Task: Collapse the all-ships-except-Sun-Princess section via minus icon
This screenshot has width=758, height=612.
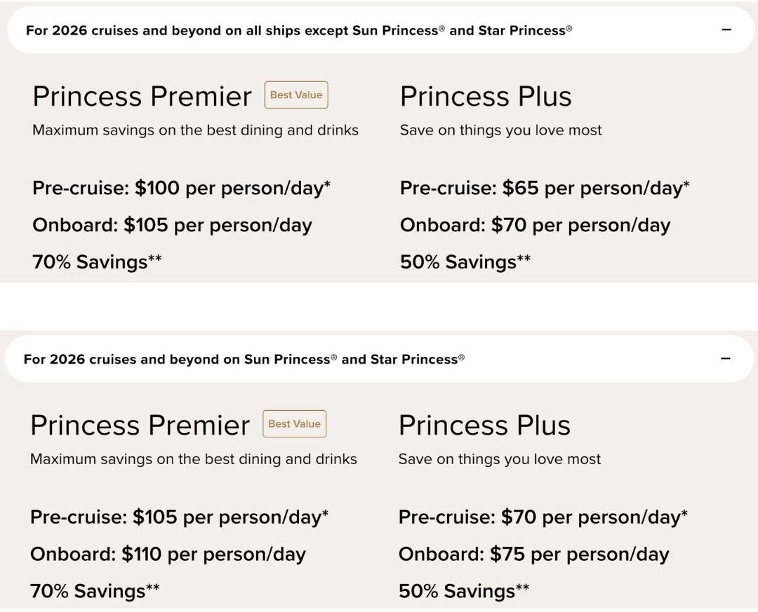Action: point(726,30)
